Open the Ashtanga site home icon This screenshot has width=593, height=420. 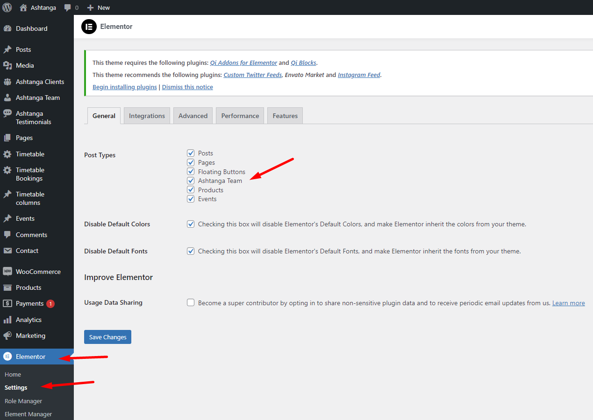[x=23, y=7]
